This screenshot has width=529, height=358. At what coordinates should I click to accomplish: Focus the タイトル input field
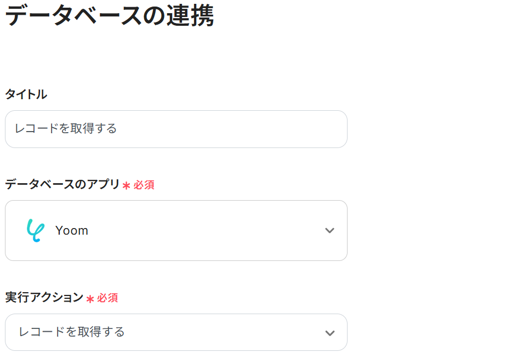click(176, 129)
